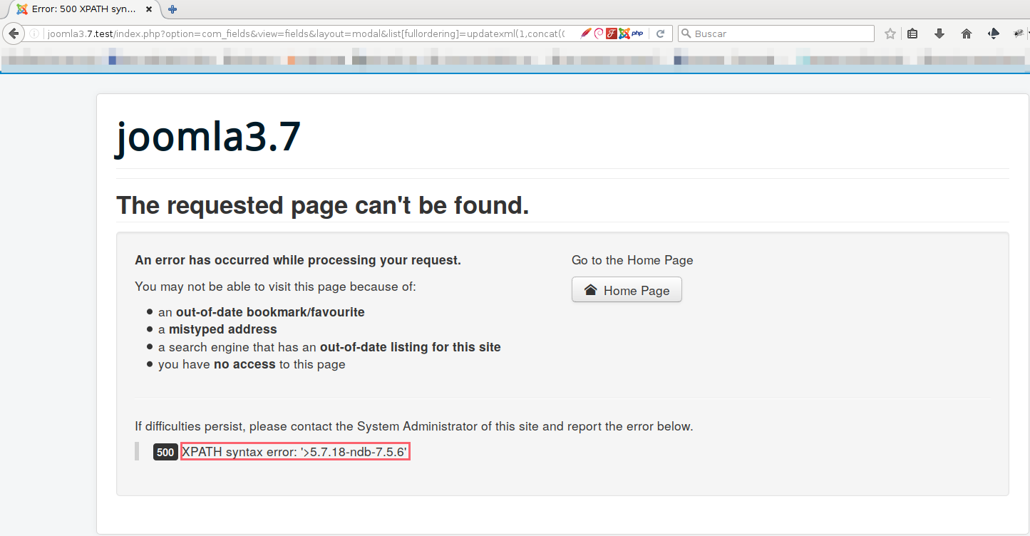Image resolution: width=1030 pixels, height=536 pixels.
Task: Click 'You may not be able to visit' text
Action: pos(275,287)
